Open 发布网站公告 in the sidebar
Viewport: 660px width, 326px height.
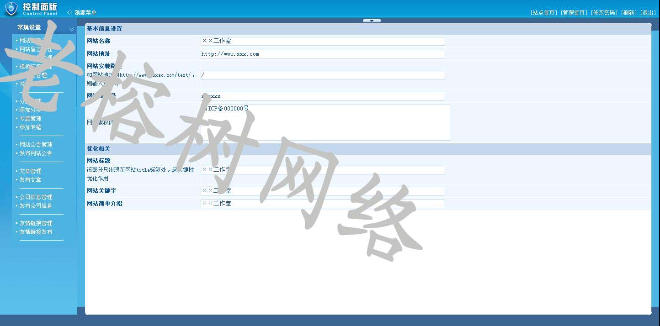click(36, 153)
